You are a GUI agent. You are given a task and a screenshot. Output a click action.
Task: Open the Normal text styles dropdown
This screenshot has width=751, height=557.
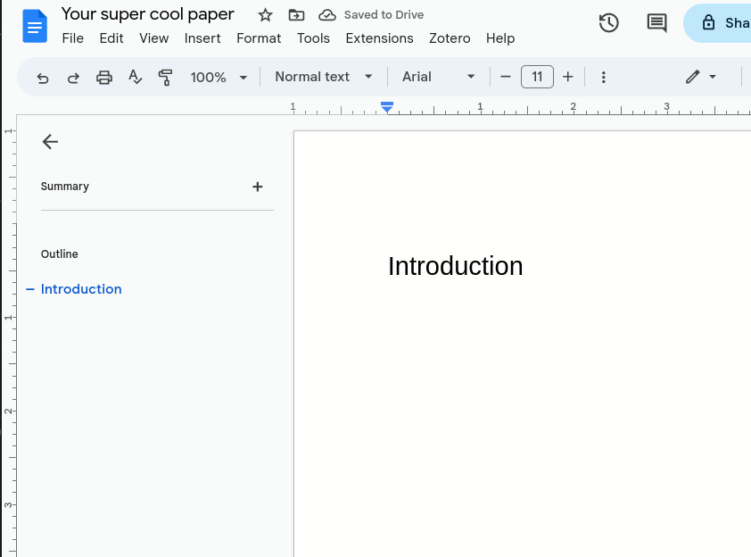pyautogui.click(x=322, y=77)
